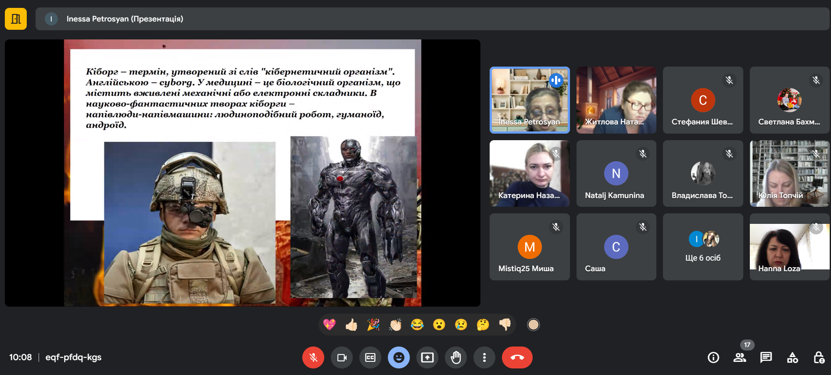This screenshot has width=831, height=375.
Task: Raise your hand
Action: [456, 357]
